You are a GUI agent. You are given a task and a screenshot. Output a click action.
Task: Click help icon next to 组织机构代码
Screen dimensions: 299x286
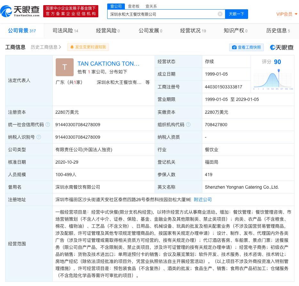tap(188, 125)
